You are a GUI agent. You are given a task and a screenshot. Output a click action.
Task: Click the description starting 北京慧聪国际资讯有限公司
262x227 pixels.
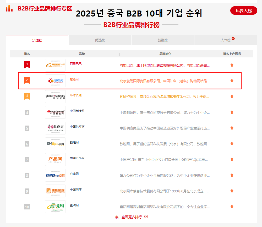coord(165,81)
